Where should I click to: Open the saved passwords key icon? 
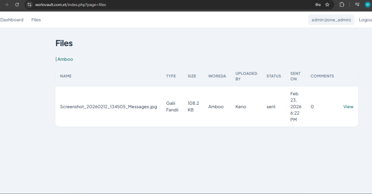pyautogui.click(x=317, y=5)
